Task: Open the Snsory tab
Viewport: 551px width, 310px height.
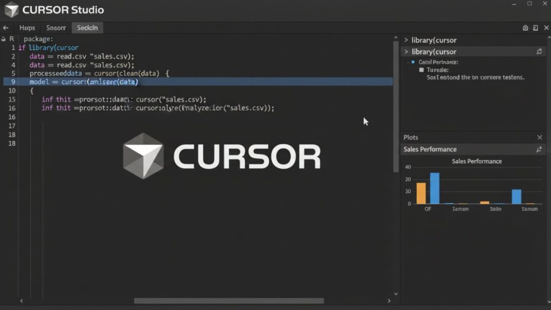Action: point(55,27)
